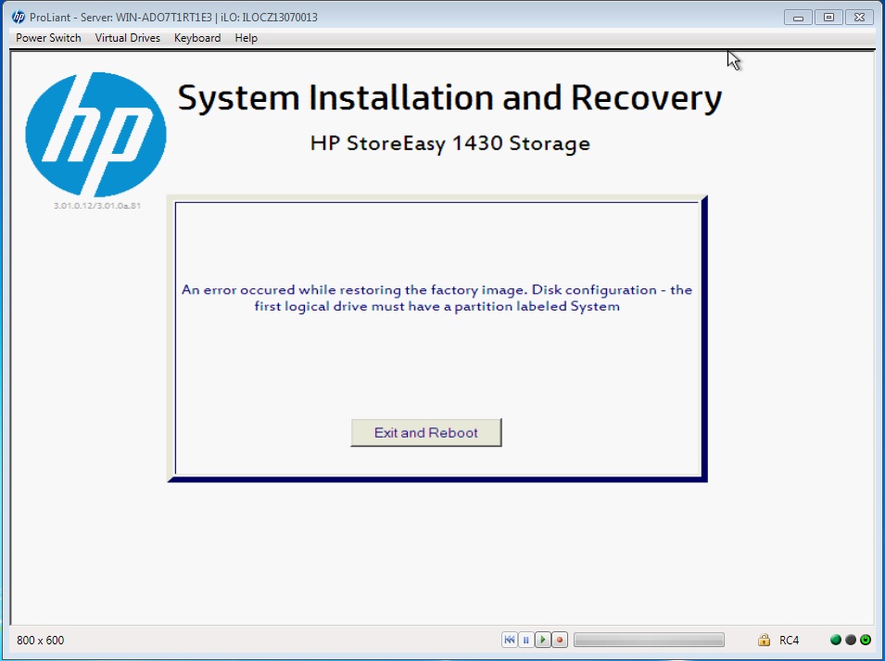Click the 800 x 600 resolution label
This screenshot has width=885, height=661.
(41, 640)
